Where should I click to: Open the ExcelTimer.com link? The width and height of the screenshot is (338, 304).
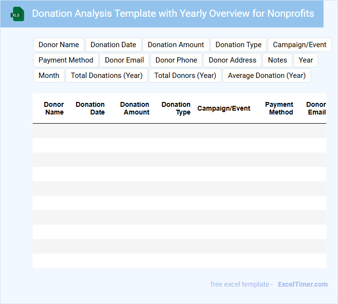click(x=303, y=284)
